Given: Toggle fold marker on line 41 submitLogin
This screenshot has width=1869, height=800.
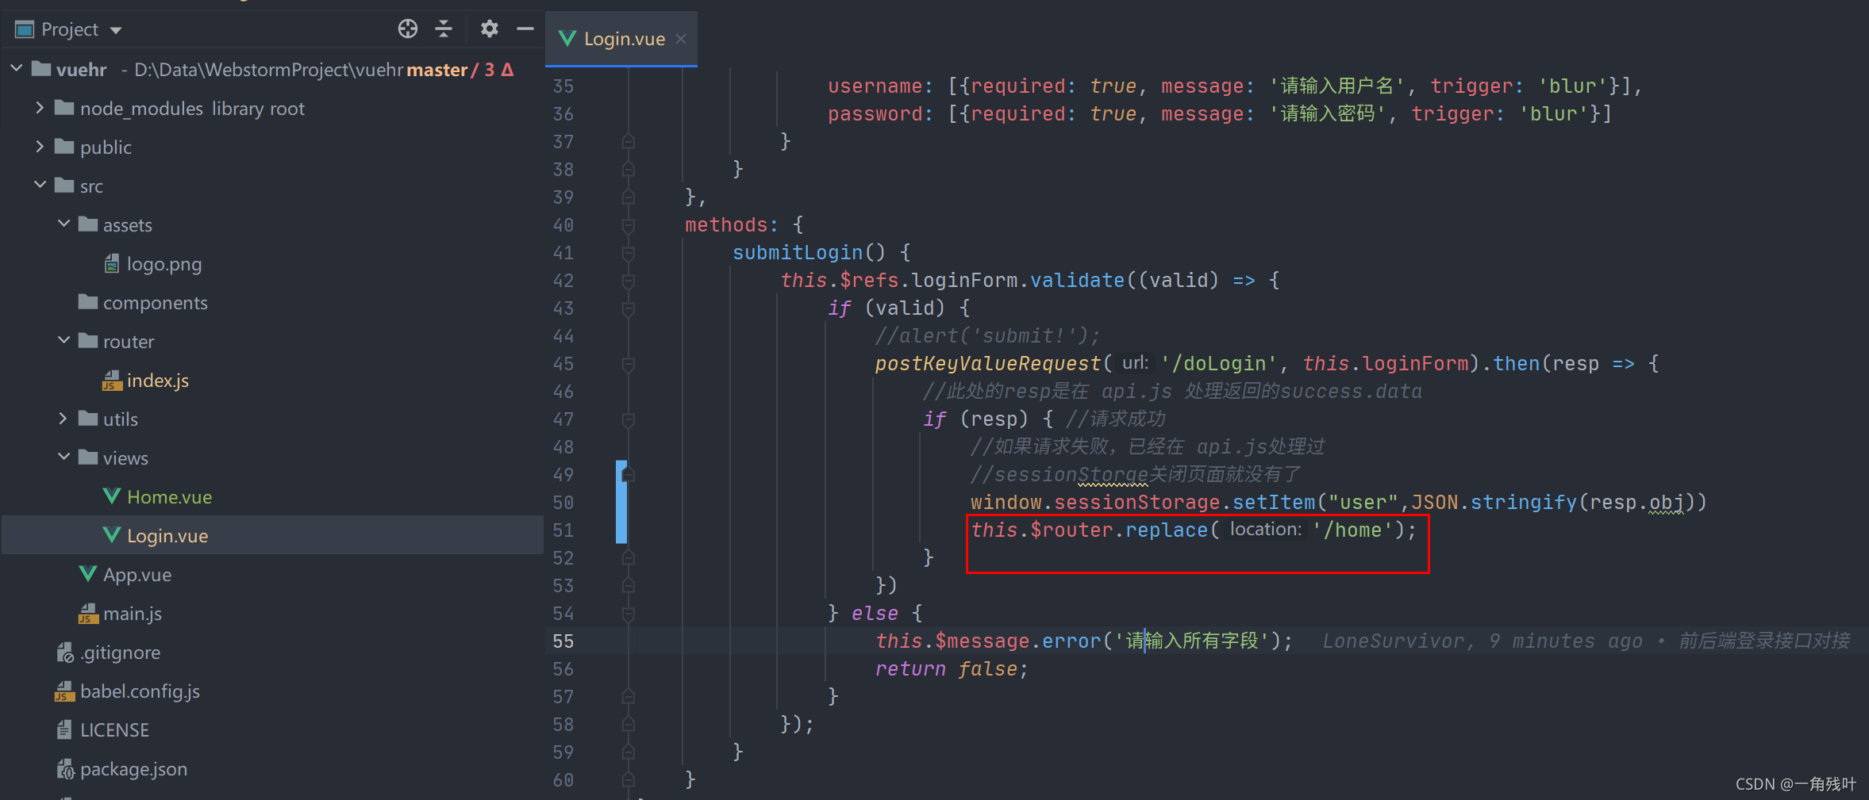Looking at the screenshot, I should 628,253.
